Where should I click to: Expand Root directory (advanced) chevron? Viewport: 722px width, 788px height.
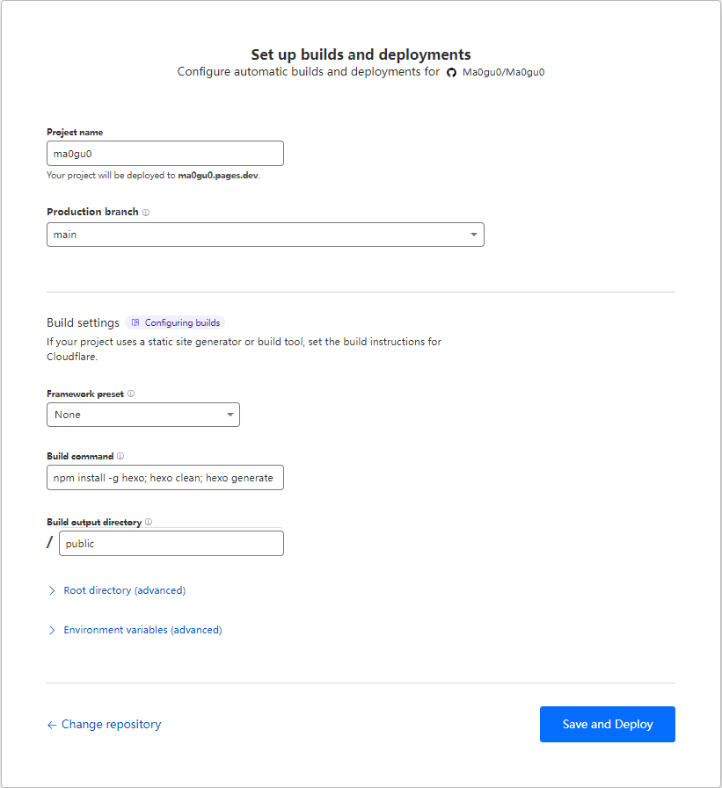click(x=52, y=590)
